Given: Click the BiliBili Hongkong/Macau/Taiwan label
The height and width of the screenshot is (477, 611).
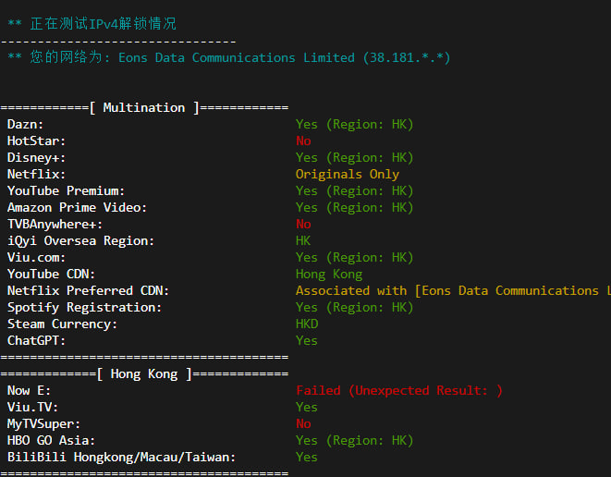Looking at the screenshot, I should pos(122,458).
